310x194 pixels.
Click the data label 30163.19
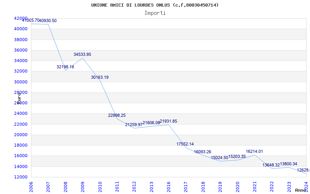(x=100, y=77)
